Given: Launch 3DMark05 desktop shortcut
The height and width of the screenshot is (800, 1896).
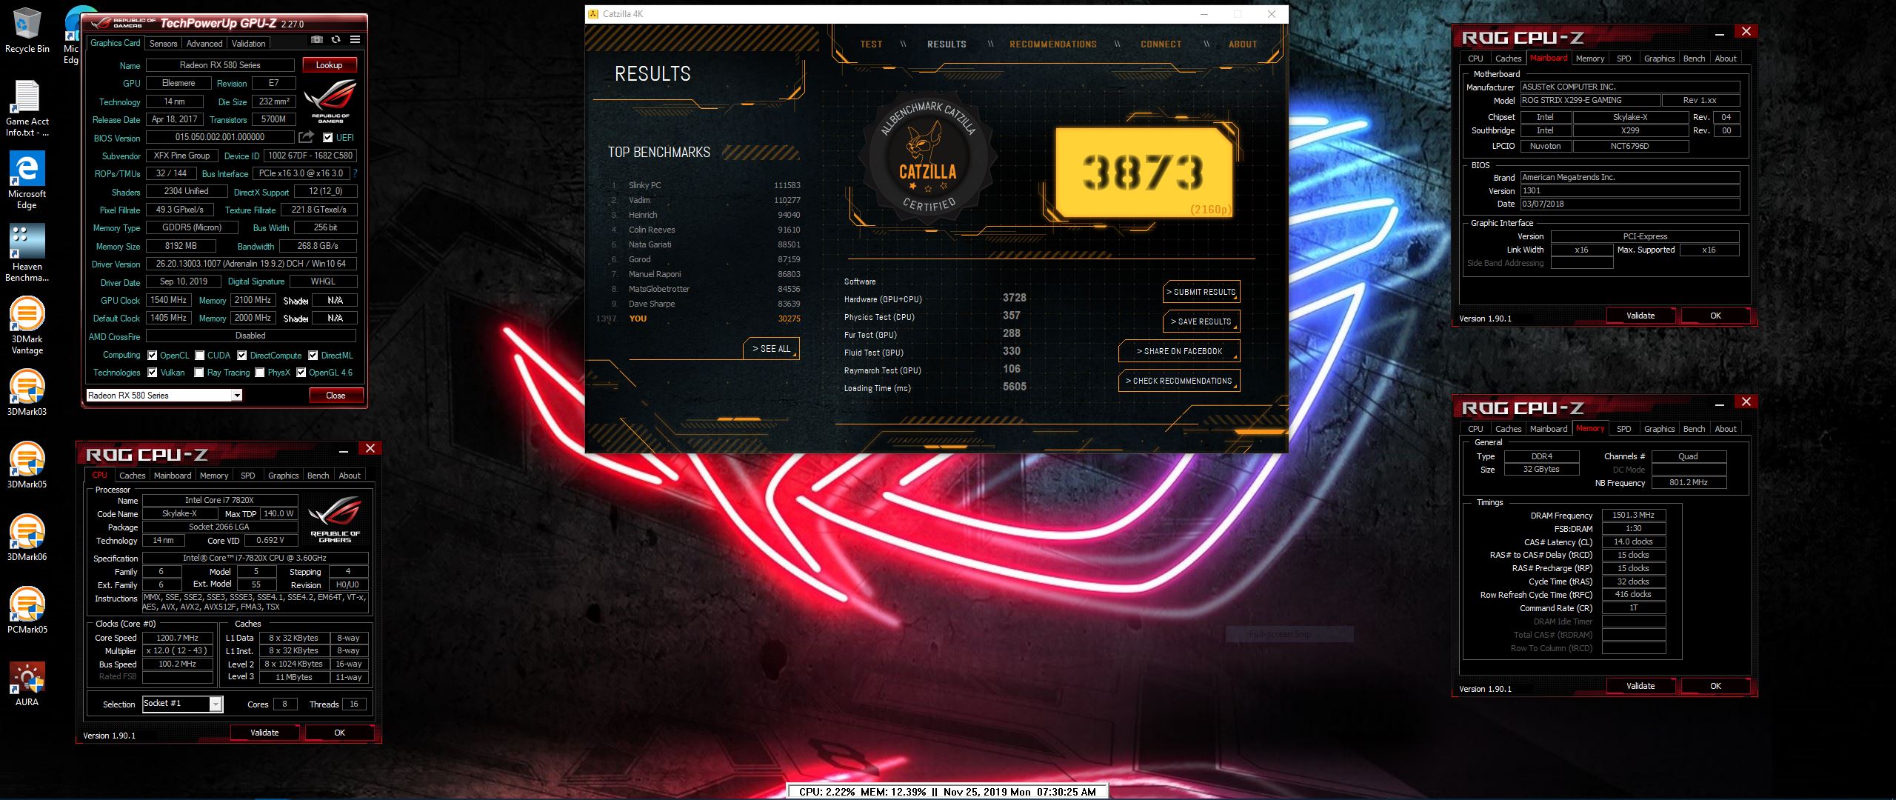Looking at the screenshot, I should pyautogui.click(x=27, y=466).
